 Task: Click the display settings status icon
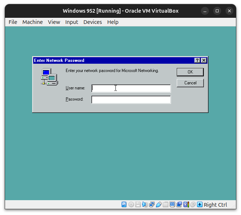(x=172, y=205)
